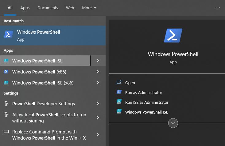Click the Windows PowerShell title in preview
The height and width of the screenshot is (146, 225).
173,54
